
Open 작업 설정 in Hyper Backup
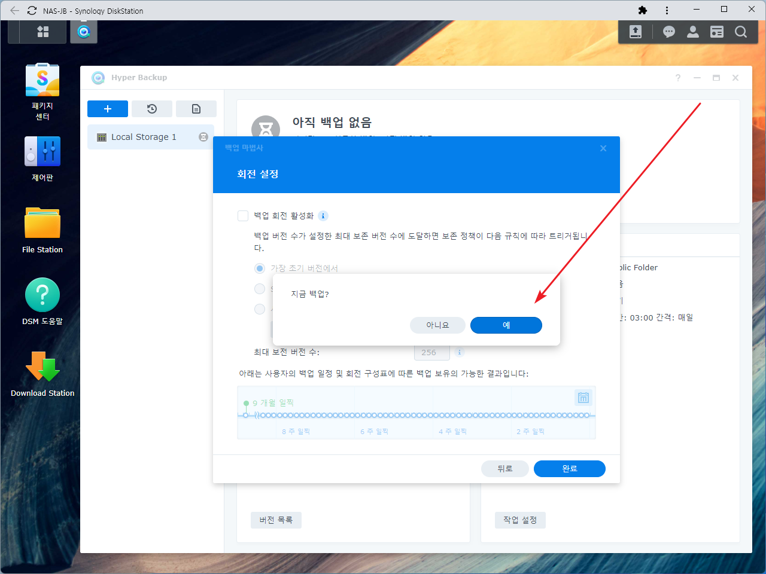point(520,520)
